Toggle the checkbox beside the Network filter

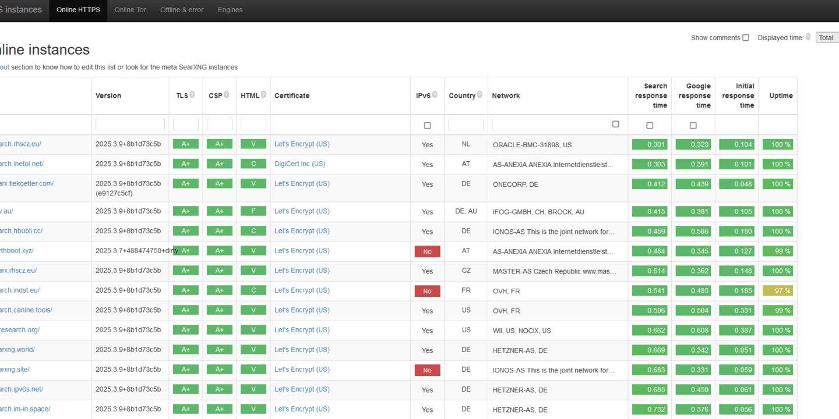coord(616,124)
